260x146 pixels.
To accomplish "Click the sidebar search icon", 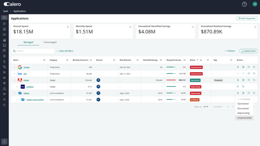I will click(x=4, y=18).
